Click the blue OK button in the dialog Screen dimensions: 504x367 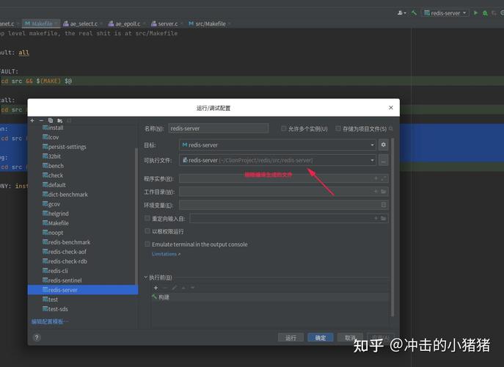point(320,338)
